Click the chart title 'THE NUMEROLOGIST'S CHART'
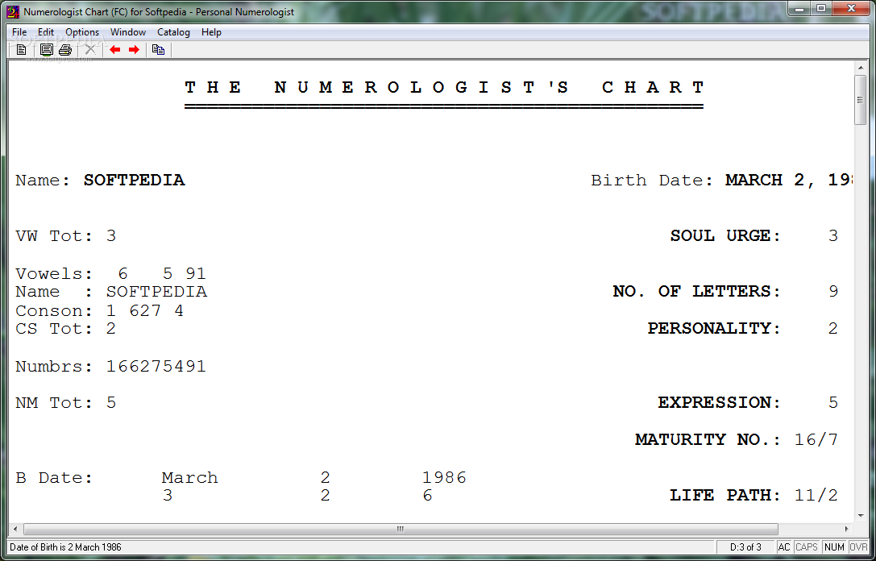 coord(444,88)
